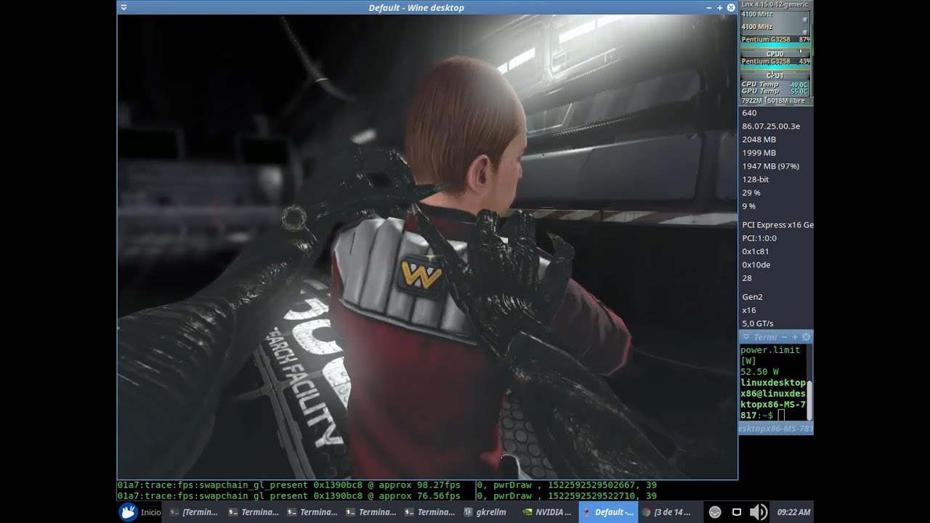Image resolution: width=930 pixels, height=523 pixels.
Task: Open the Wine desktop window menu arrow
Action: pyautogui.click(x=124, y=7)
